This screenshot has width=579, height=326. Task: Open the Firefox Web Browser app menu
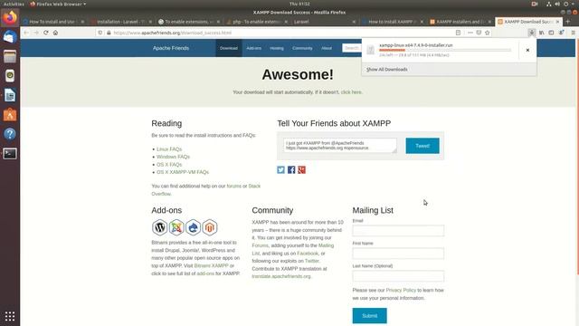(x=58, y=4)
